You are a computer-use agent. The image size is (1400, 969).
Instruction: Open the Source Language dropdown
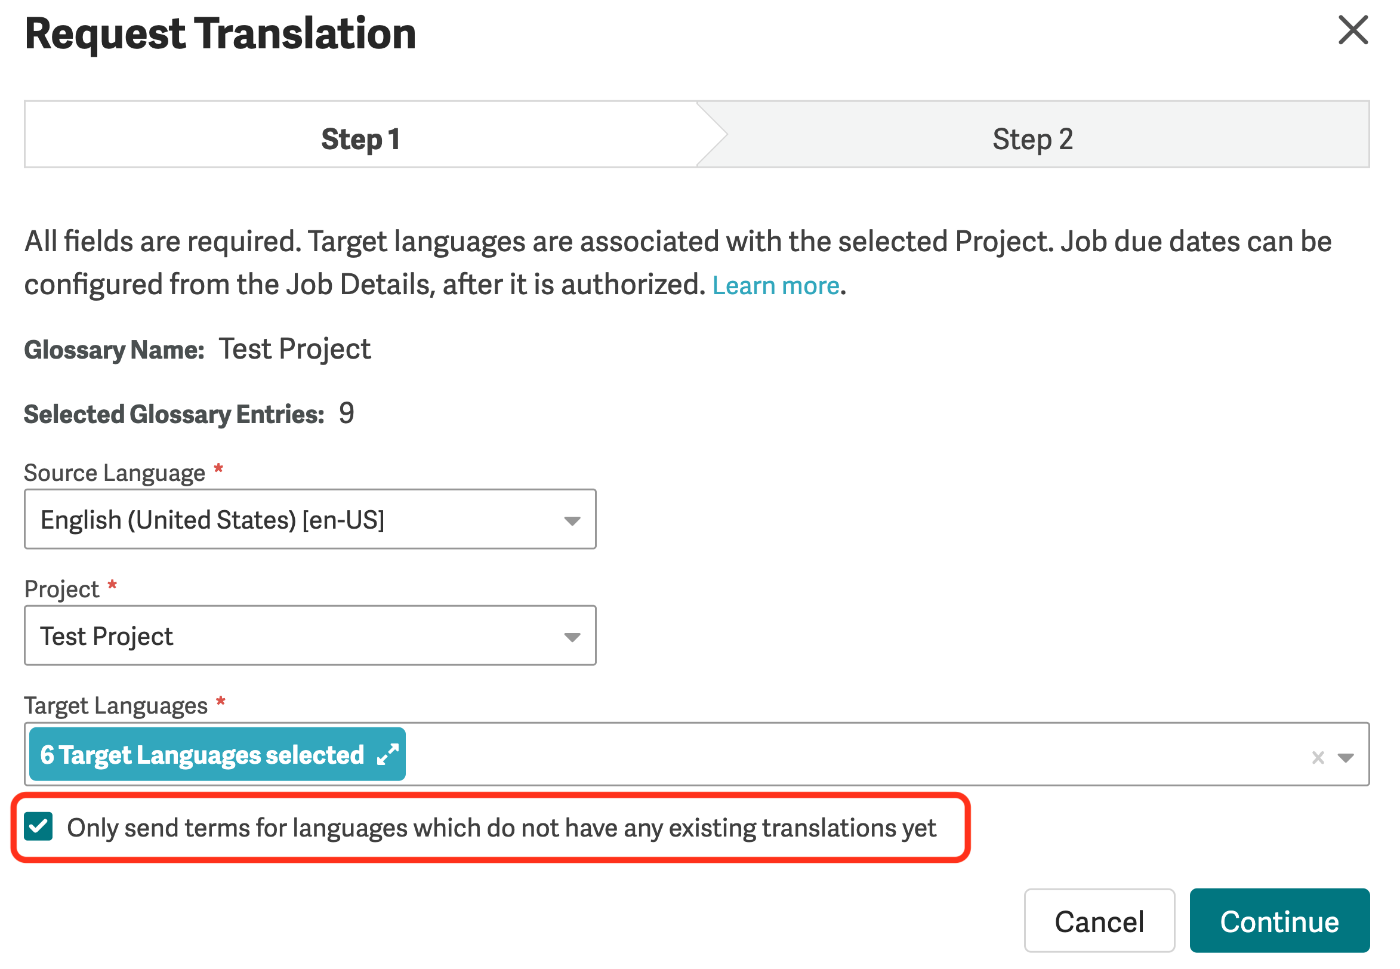coord(310,519)
